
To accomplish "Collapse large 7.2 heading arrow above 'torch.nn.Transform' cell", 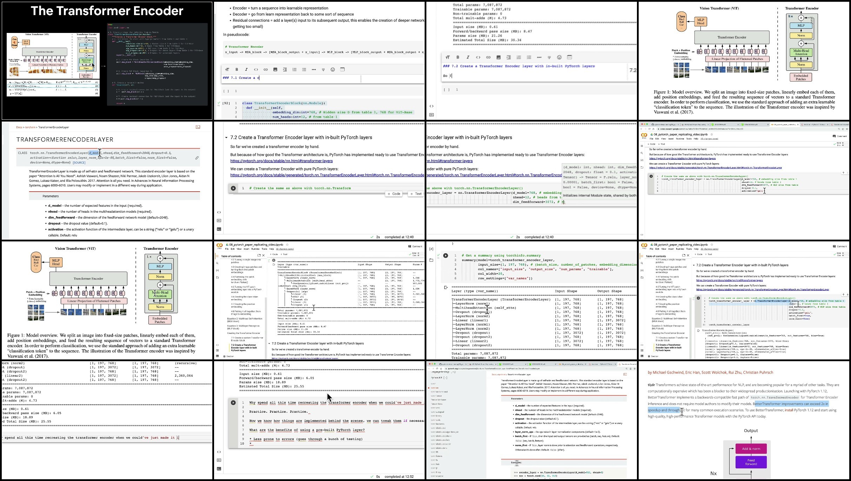I will [226, 138].
